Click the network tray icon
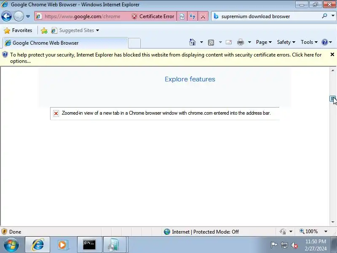This screenshot has width=337, height=253. pos(284,245)
